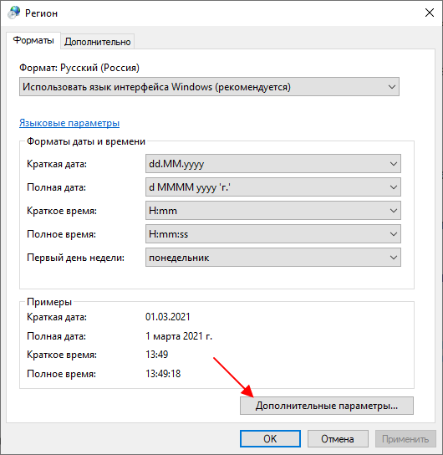Click the Полная дата dropdown arrow
This screenshot has width=443, height=455.
(394, 187)
